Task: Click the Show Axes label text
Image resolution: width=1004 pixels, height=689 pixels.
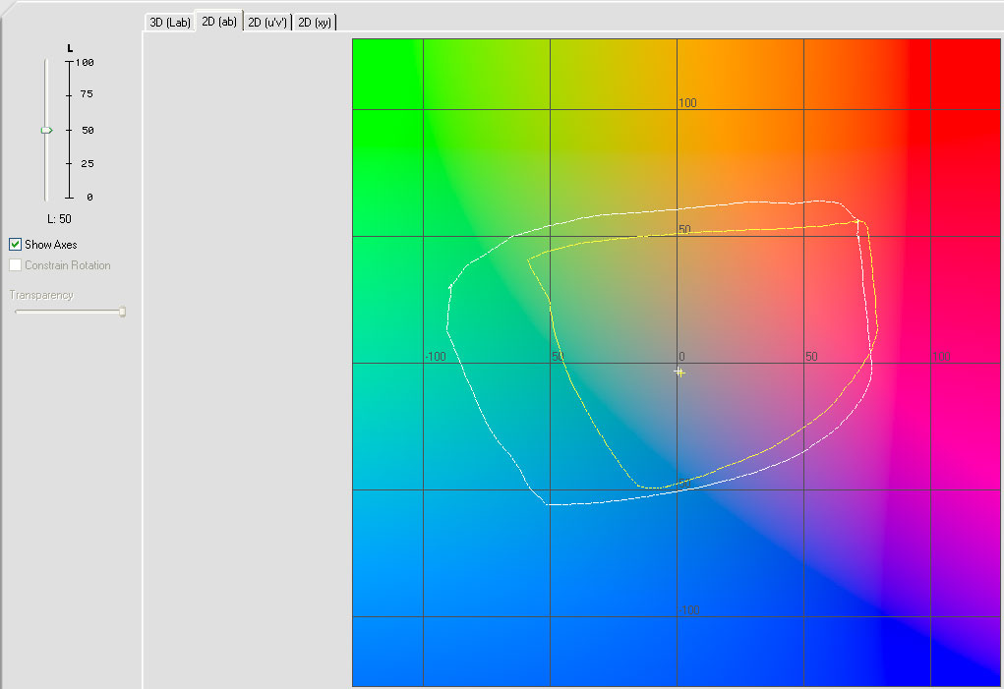Action: click(50, 245)
